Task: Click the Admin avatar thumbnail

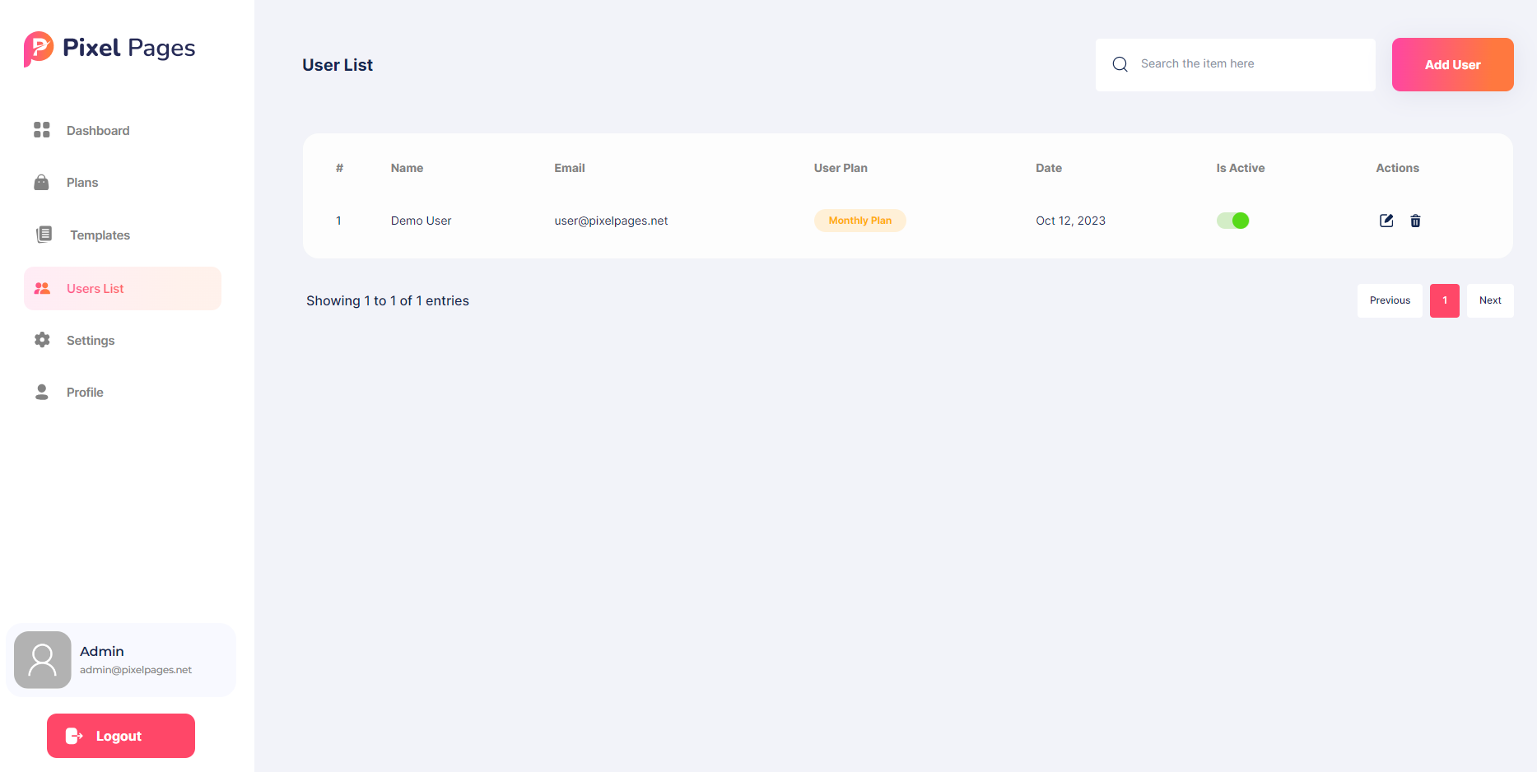Action: (x=43, y=660)
